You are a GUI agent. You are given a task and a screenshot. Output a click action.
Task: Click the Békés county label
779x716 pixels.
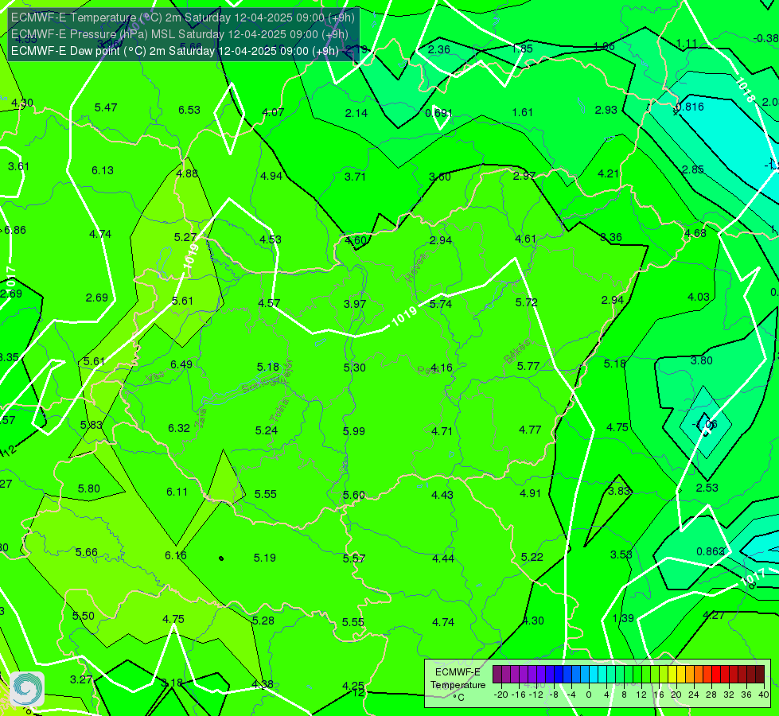tap(518, 352)
